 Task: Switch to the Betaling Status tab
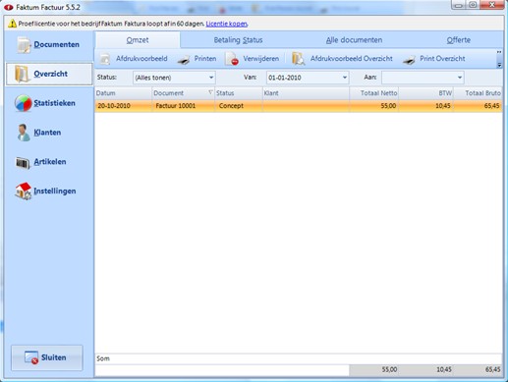click(238, 40)
